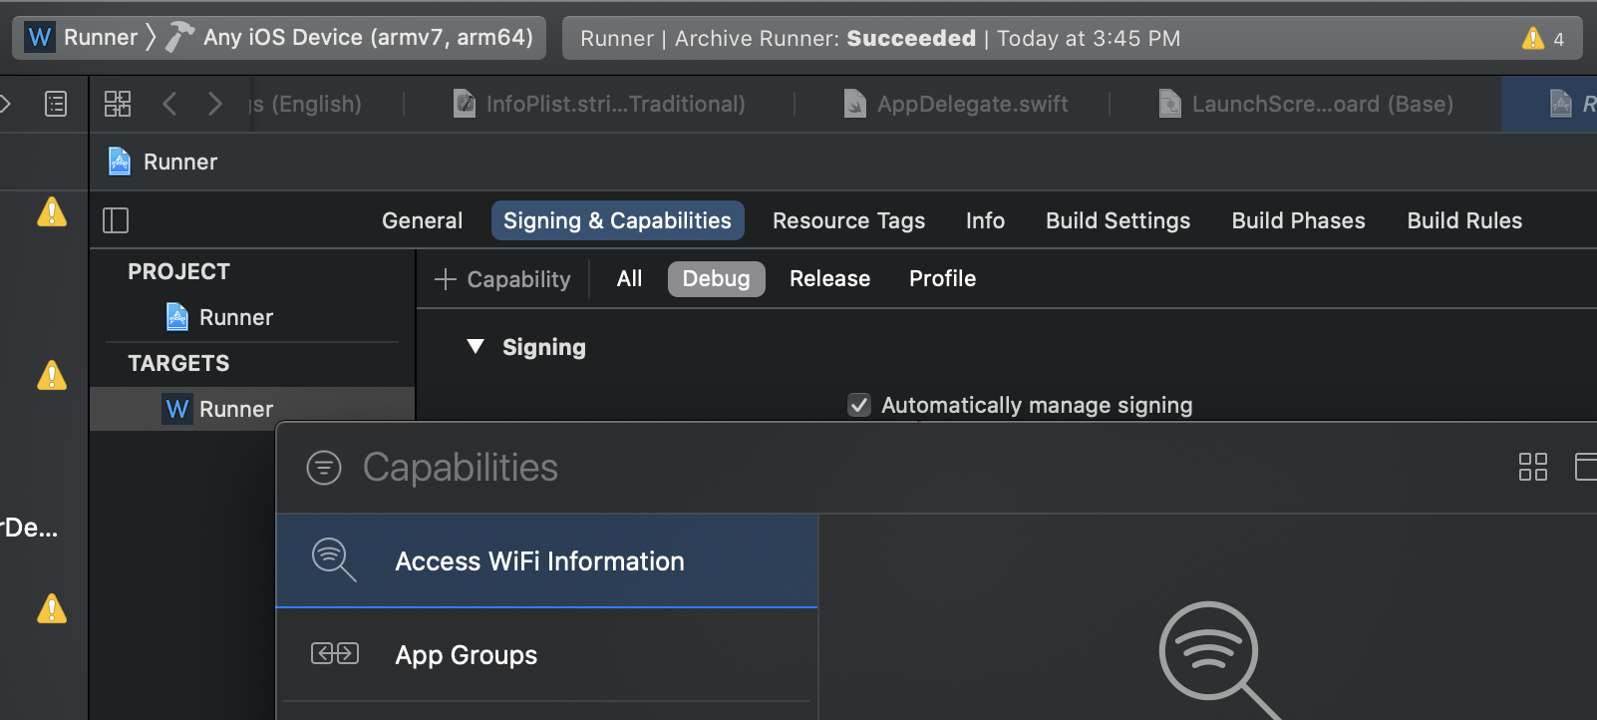1597x720 pixels.
Task: Collapse the Signing section
Action: pos(476,347)
